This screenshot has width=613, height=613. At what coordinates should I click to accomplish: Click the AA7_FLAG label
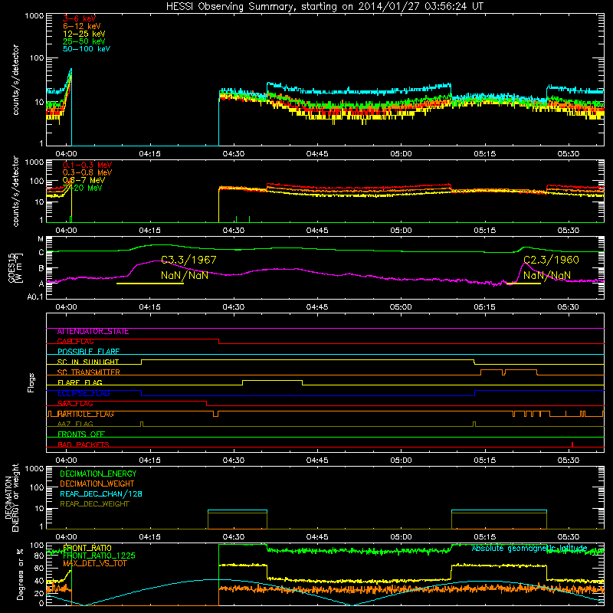tap(75, 425)
